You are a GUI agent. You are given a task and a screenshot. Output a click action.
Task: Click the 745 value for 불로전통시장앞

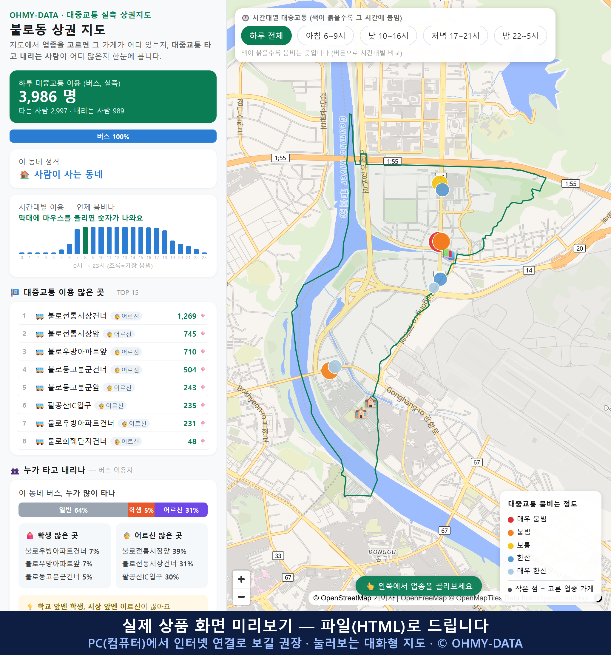click(x=190, y=334)
